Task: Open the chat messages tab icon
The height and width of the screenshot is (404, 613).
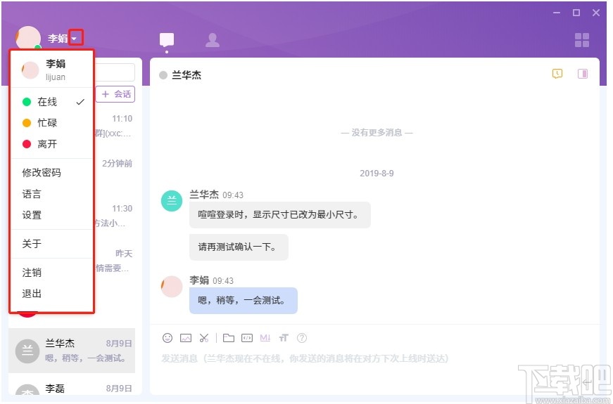Action: [x=167, y=40]
